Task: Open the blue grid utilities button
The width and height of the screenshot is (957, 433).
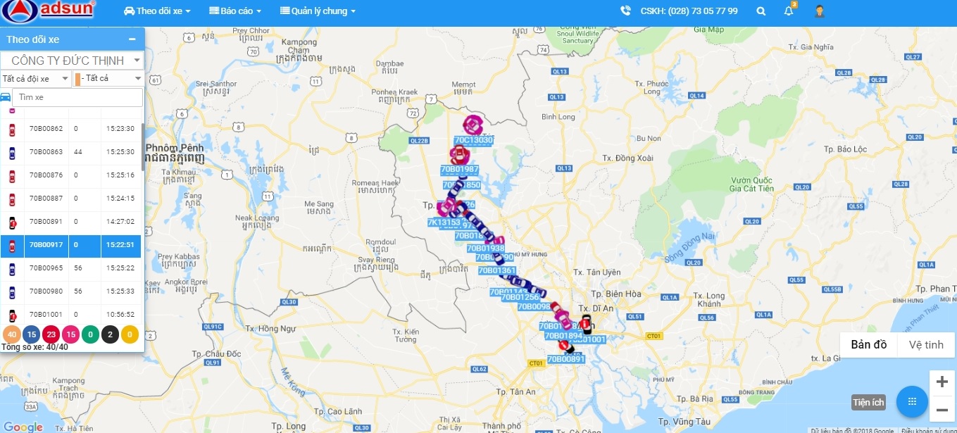Action: coord(912,401)
